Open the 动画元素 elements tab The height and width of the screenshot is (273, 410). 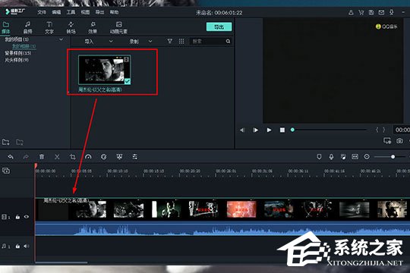118,28
